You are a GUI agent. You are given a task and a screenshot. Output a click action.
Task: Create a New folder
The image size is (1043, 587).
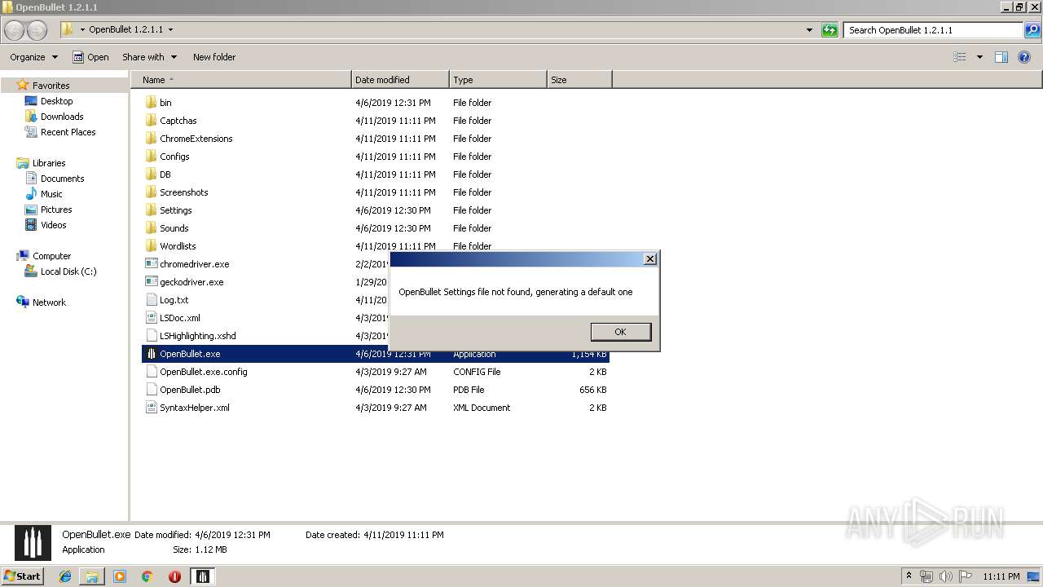[214, 57]
